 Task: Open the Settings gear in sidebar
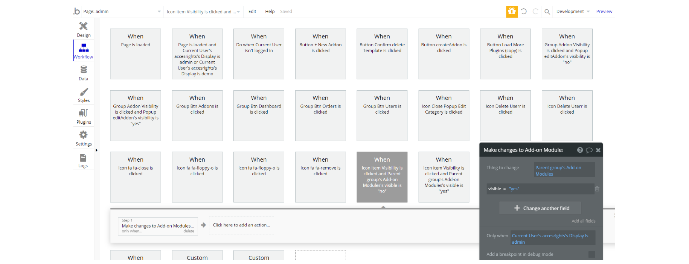(84, 135)
